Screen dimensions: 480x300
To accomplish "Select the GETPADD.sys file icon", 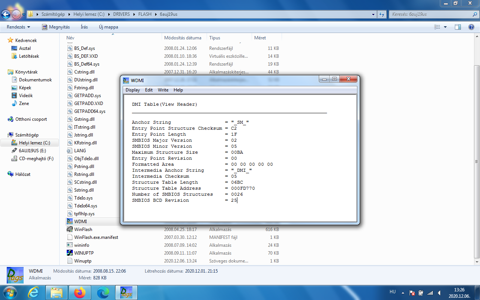I will pos(70,96).
